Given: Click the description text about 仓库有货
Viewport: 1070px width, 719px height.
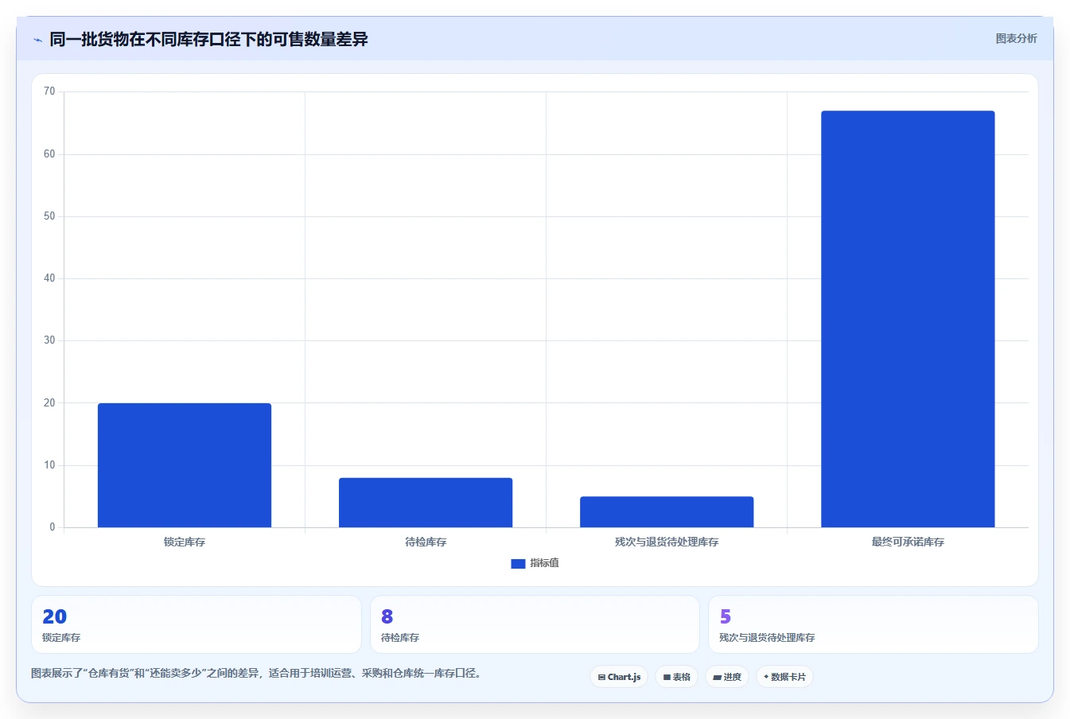Looking at the screenshot, I should 256,673.
